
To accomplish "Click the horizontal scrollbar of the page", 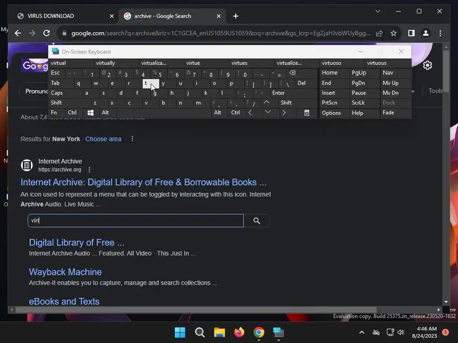I will pyautogui.click(x=196, y=310).
